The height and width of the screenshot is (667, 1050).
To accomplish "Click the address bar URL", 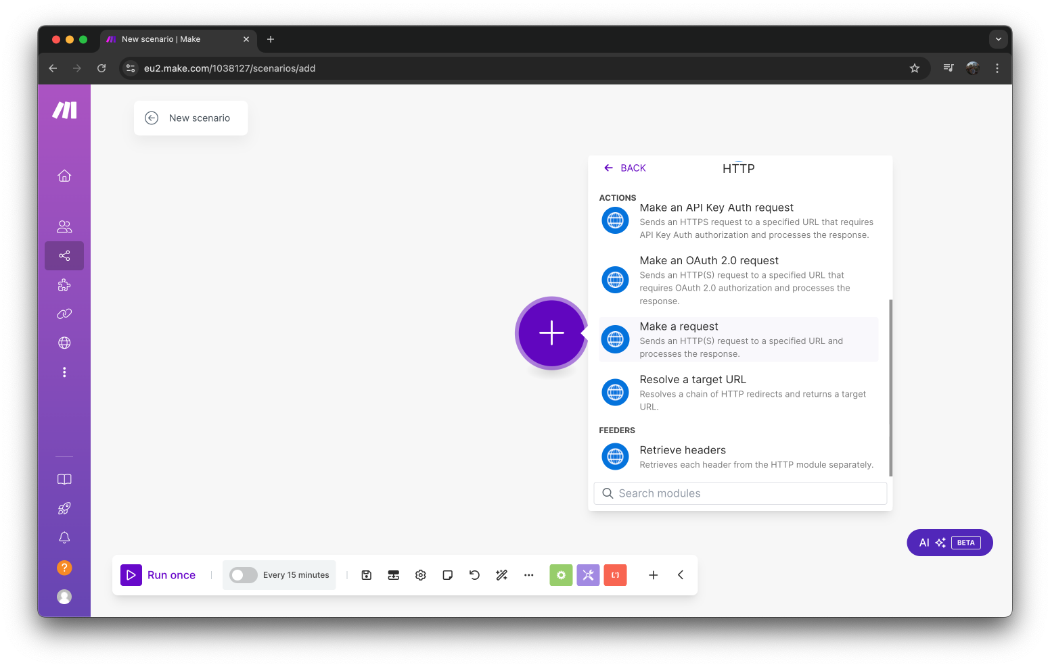I will (x=229, y=68).
